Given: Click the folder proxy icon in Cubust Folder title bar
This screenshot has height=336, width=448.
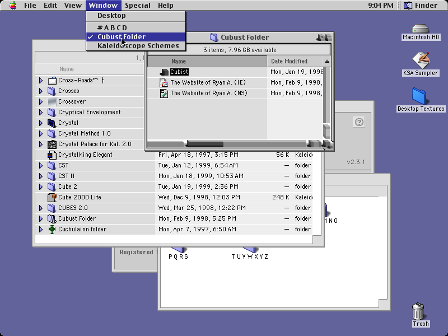Looking at the screenshot, I should click(x=214, y=37).
